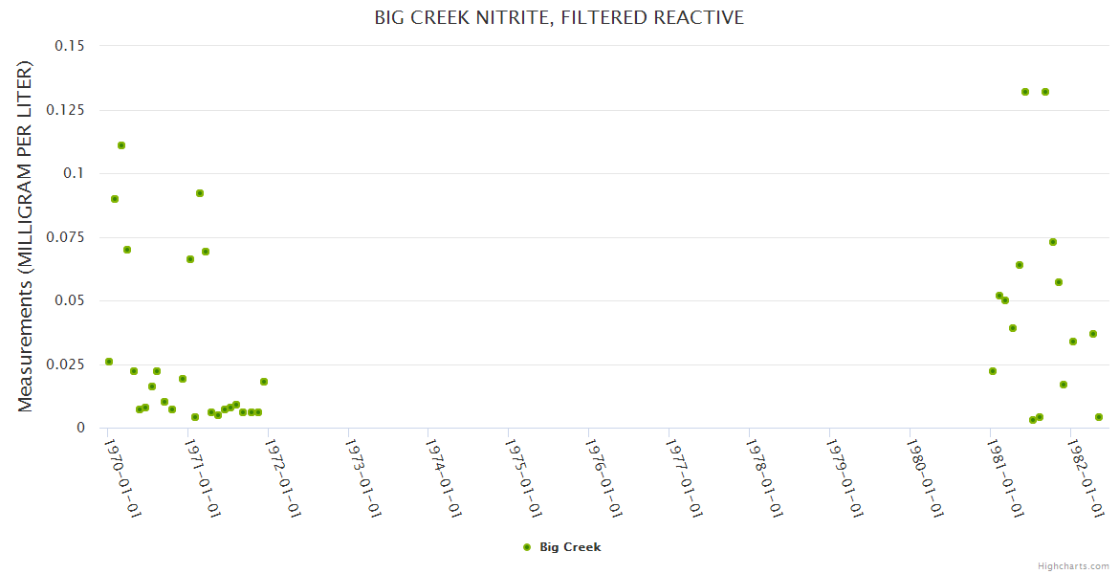Select the highest data point in 1970
Viewport: 1119px width, 574px height.
pos(121,145)
